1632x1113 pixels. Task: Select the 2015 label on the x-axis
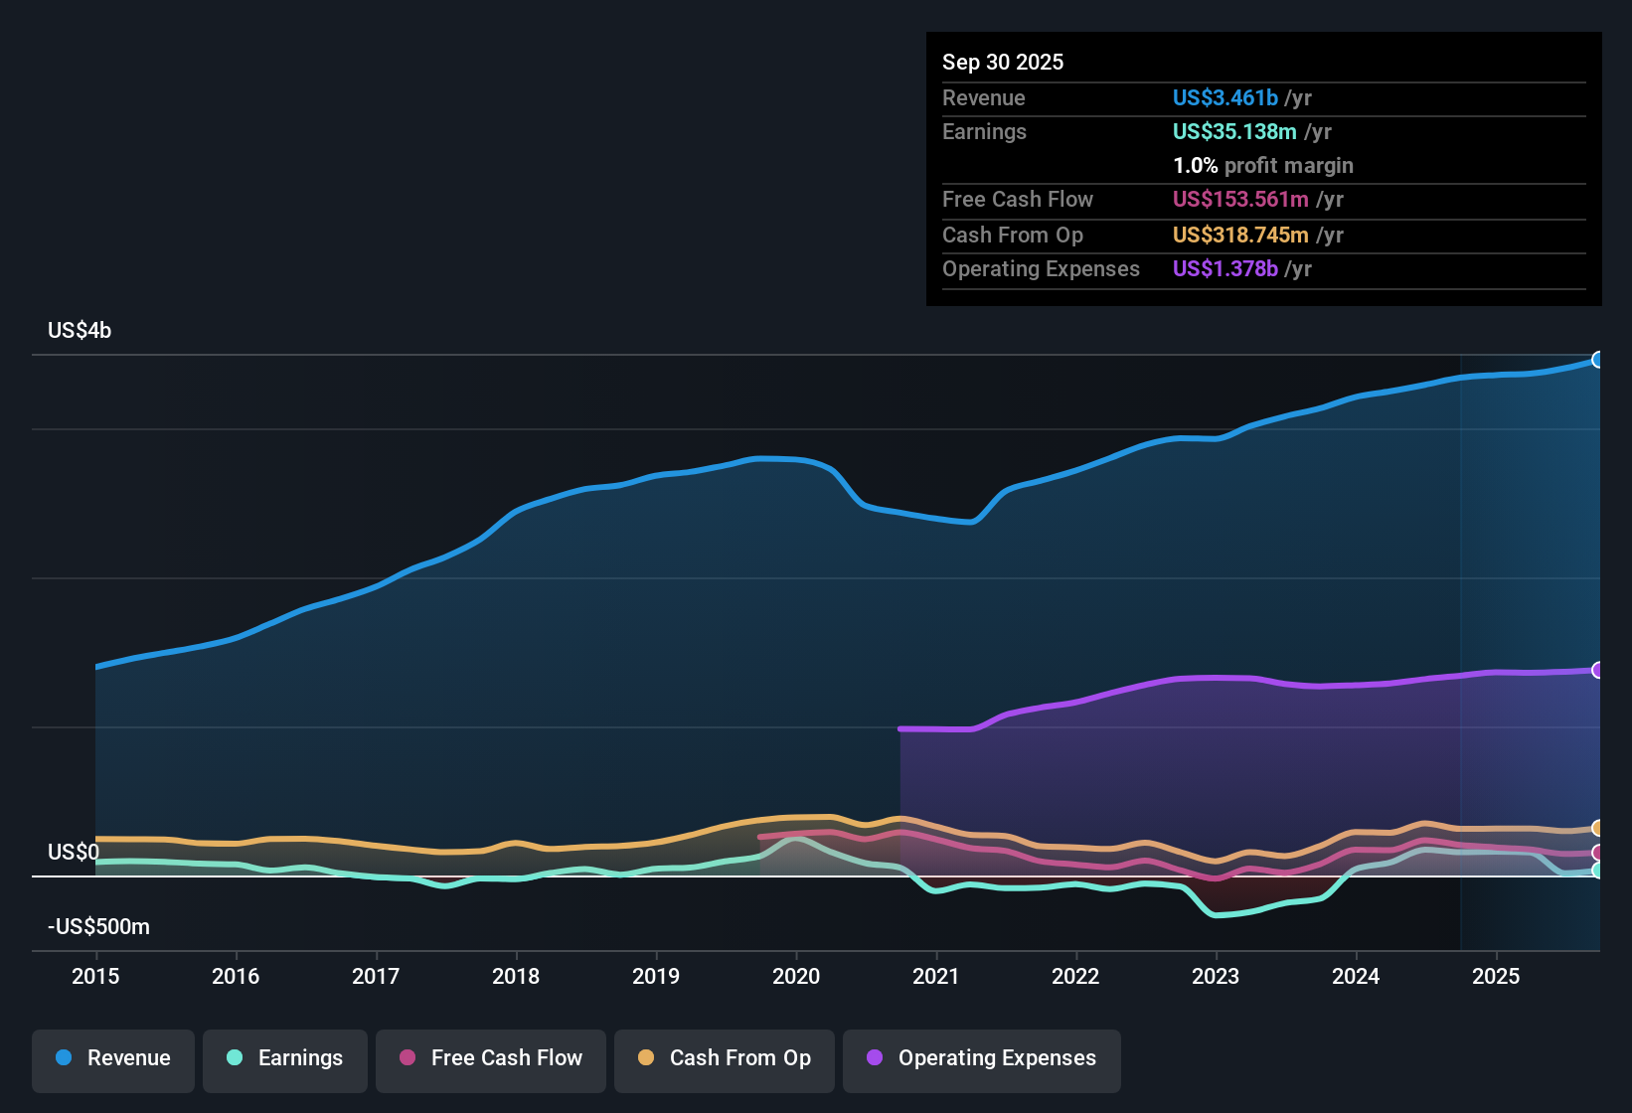[x=95, y=976]
